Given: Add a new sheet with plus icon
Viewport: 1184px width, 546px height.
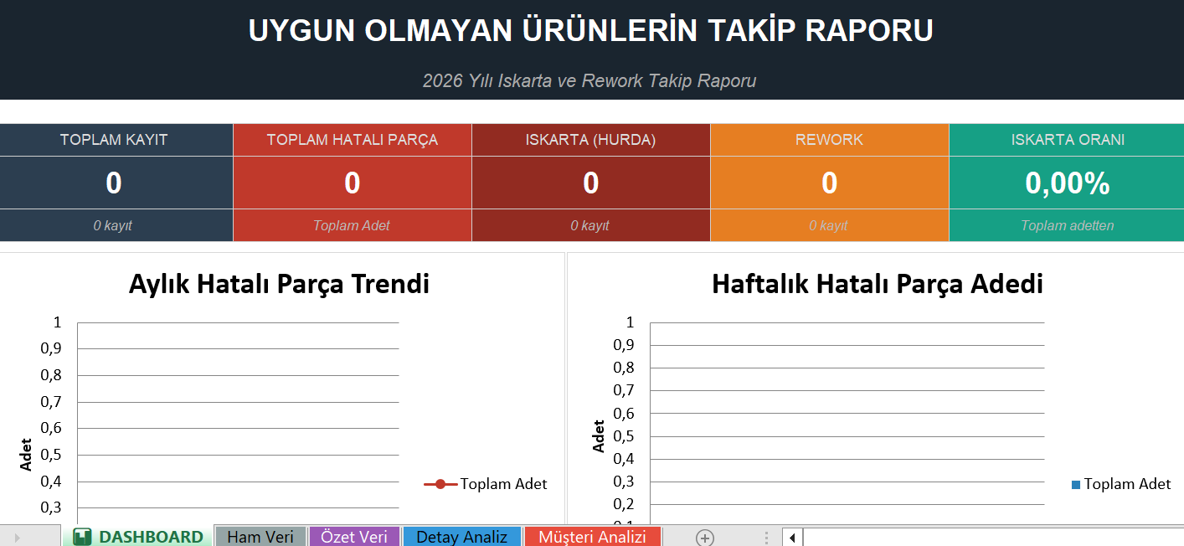Looking at the screenshot, I should (705, 538).
